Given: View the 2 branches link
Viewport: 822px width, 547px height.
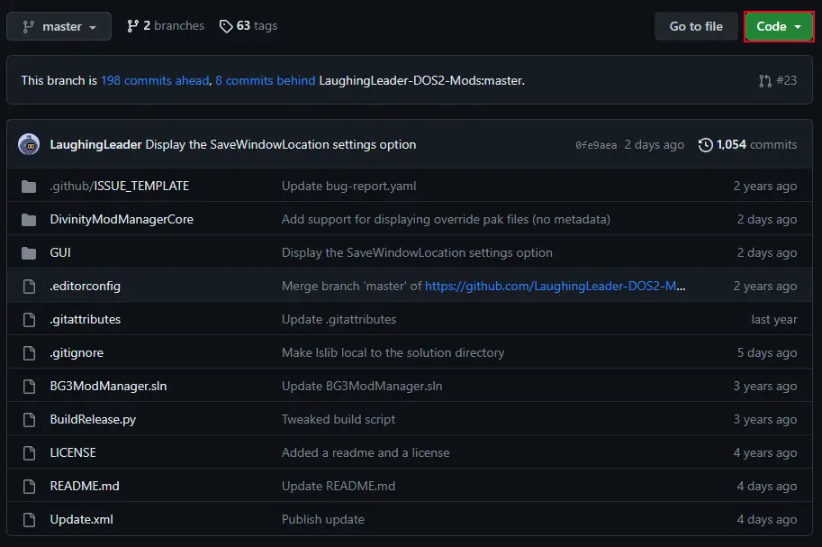Looking at the screenshot, I should [x=165, y=26].
